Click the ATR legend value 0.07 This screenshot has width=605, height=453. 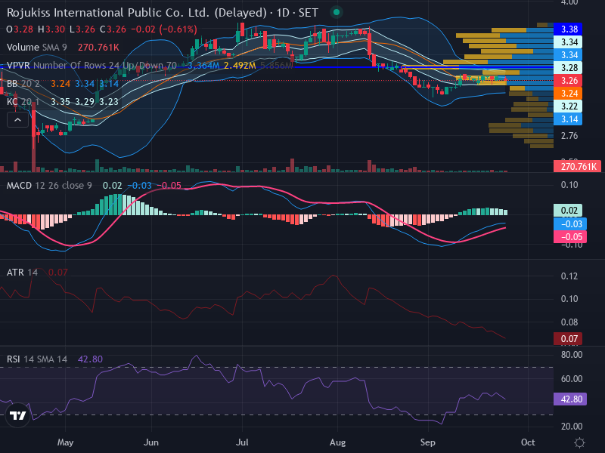pyautogui.click(x=58, y=273)
